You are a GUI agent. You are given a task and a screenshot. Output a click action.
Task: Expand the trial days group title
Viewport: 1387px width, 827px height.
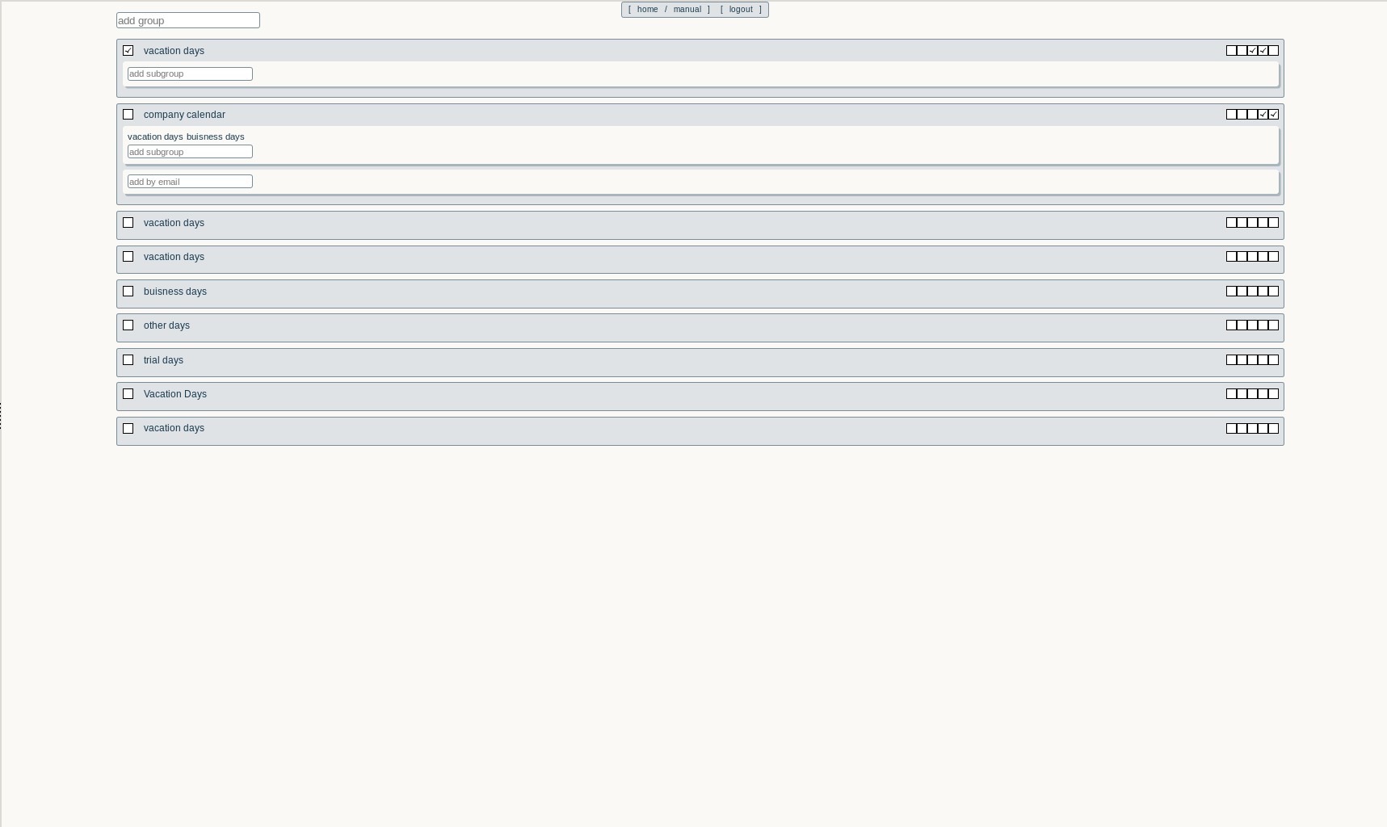click(163, 360)
